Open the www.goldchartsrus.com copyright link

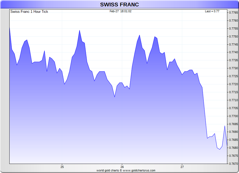pyautogui.click(x=139, y=170)
